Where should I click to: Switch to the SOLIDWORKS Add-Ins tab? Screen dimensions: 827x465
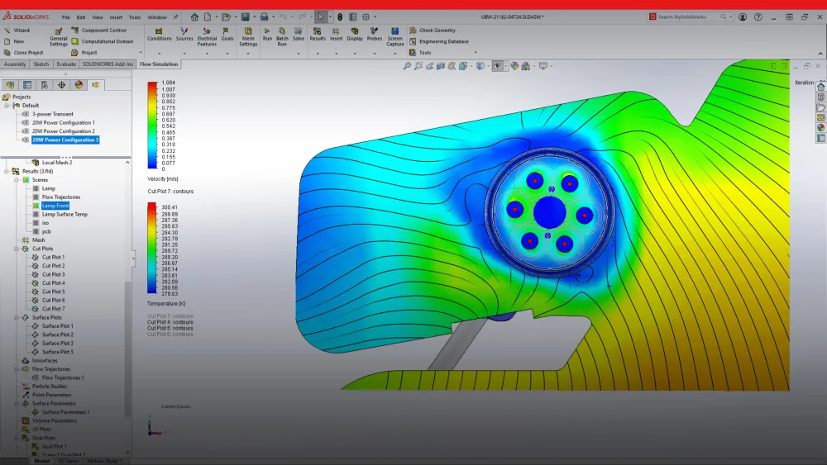pyautogui.click(x=108, y=64)
